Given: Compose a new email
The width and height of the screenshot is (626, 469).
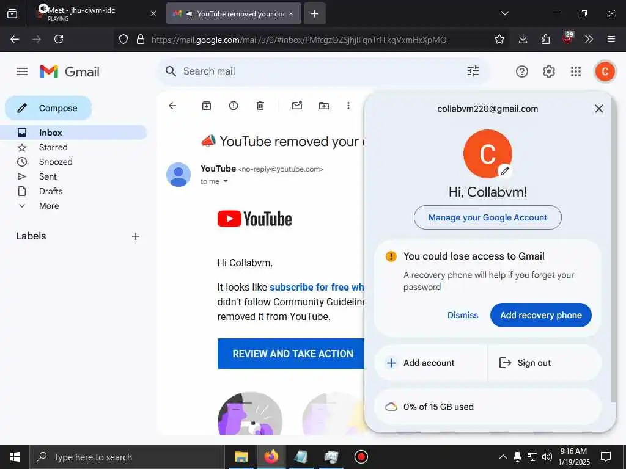Looking at the screenshot, I should click(48, 108).
